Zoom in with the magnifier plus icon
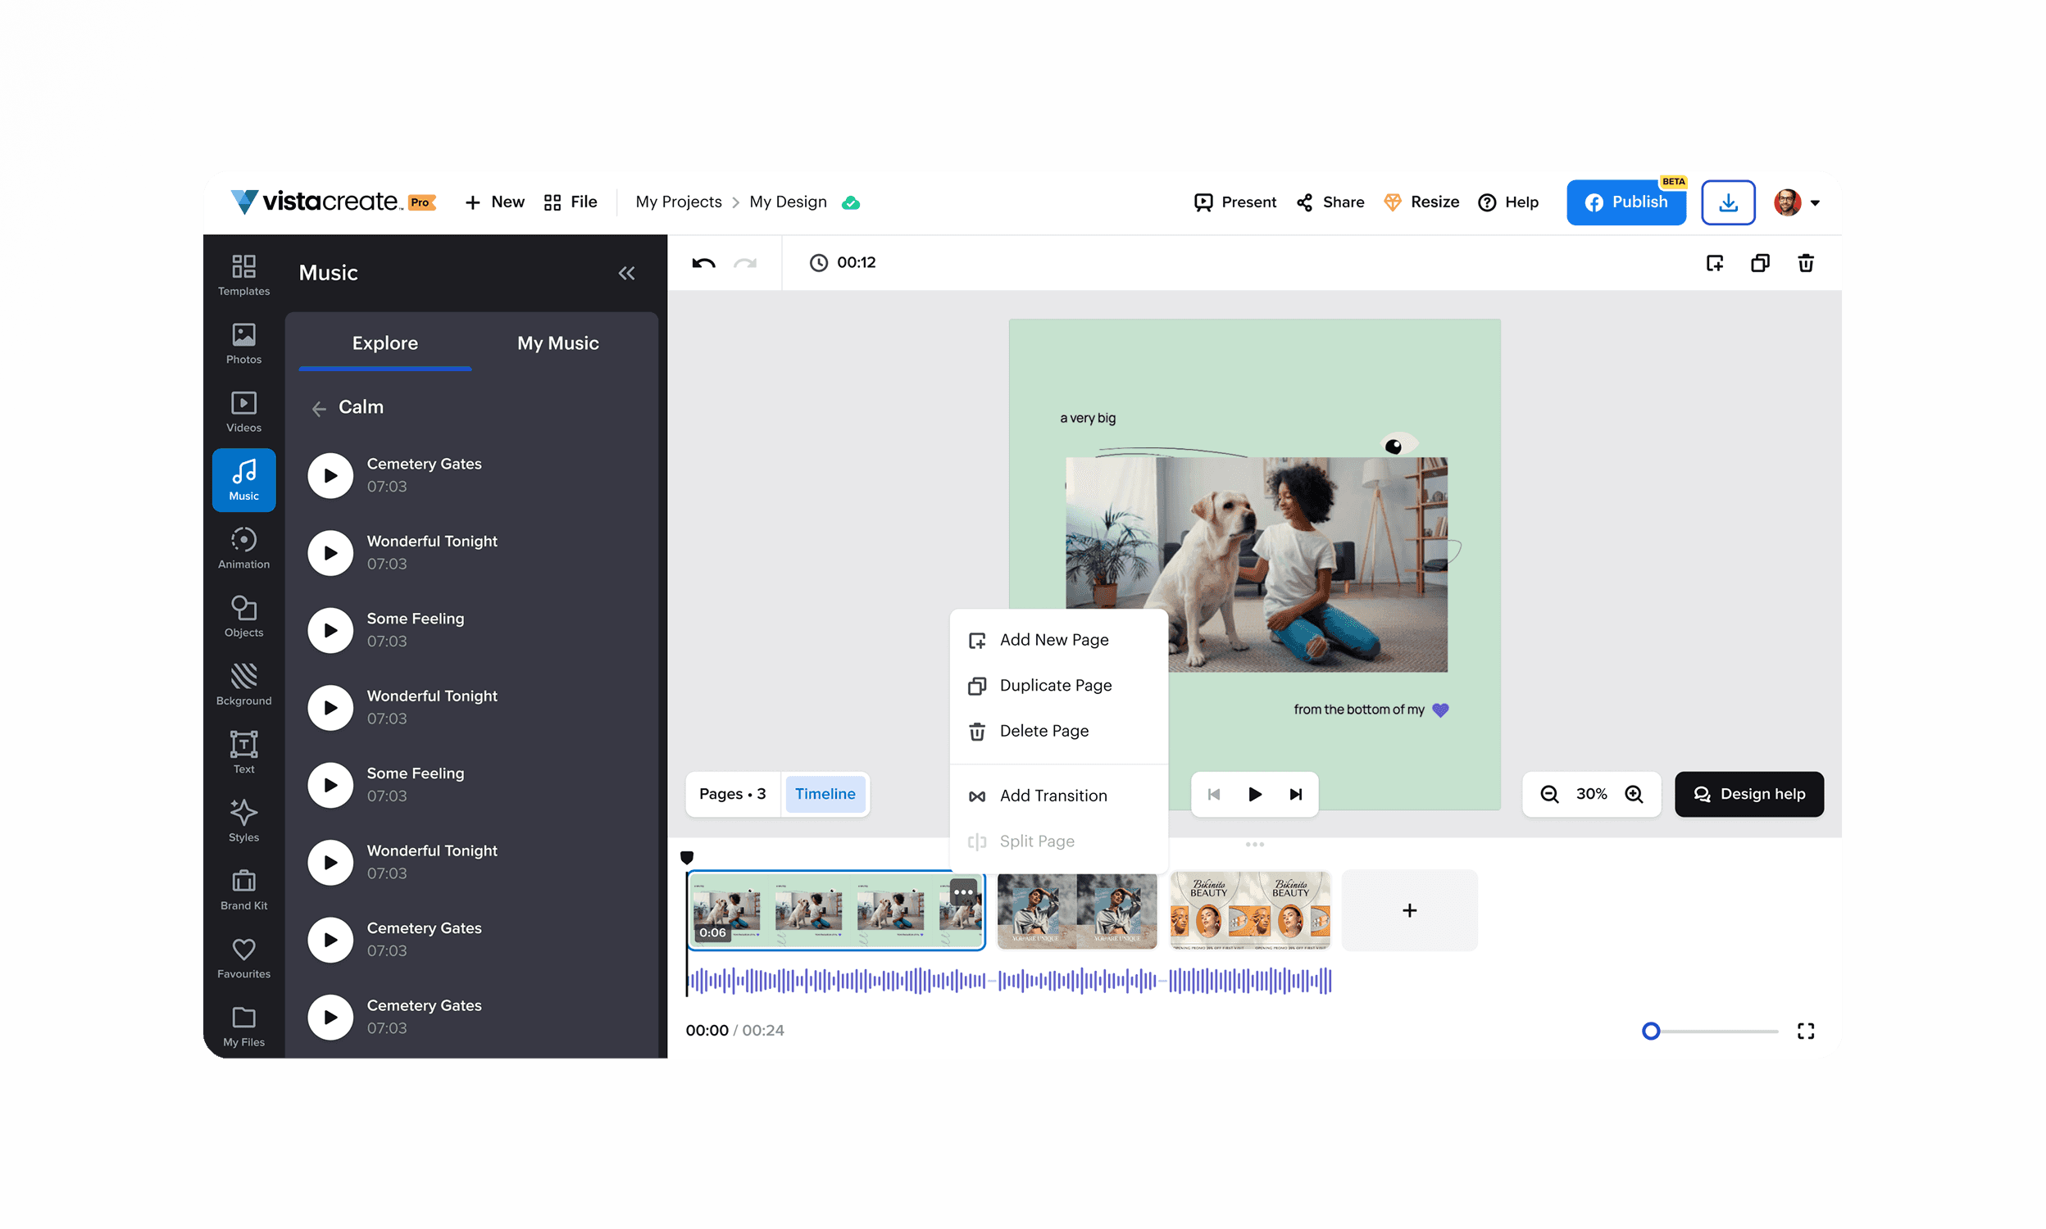 [x=1634, y=794]
